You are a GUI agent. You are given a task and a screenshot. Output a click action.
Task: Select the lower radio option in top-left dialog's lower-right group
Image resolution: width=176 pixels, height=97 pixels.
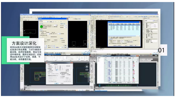click(x=61, y=42)
